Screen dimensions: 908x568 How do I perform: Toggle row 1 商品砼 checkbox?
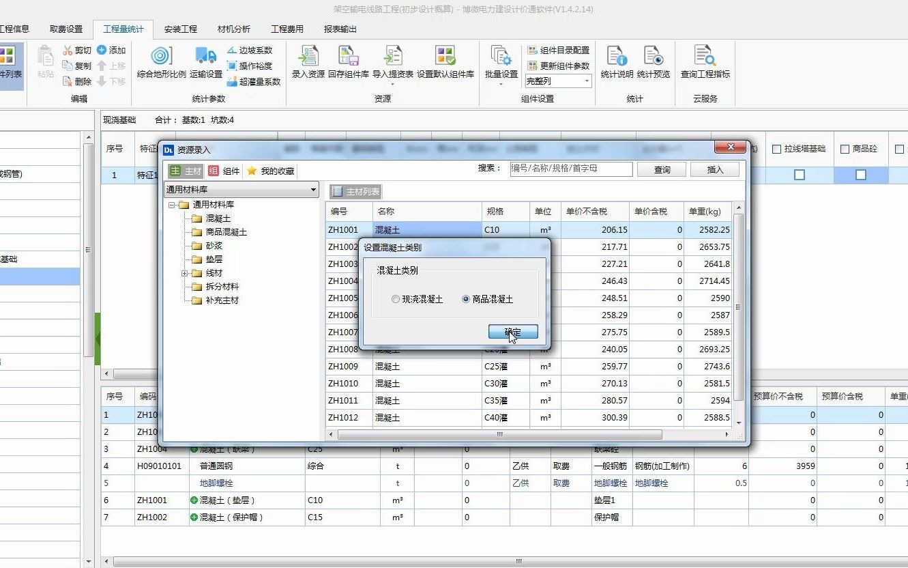pyautogui.click(x=861, y=175)
